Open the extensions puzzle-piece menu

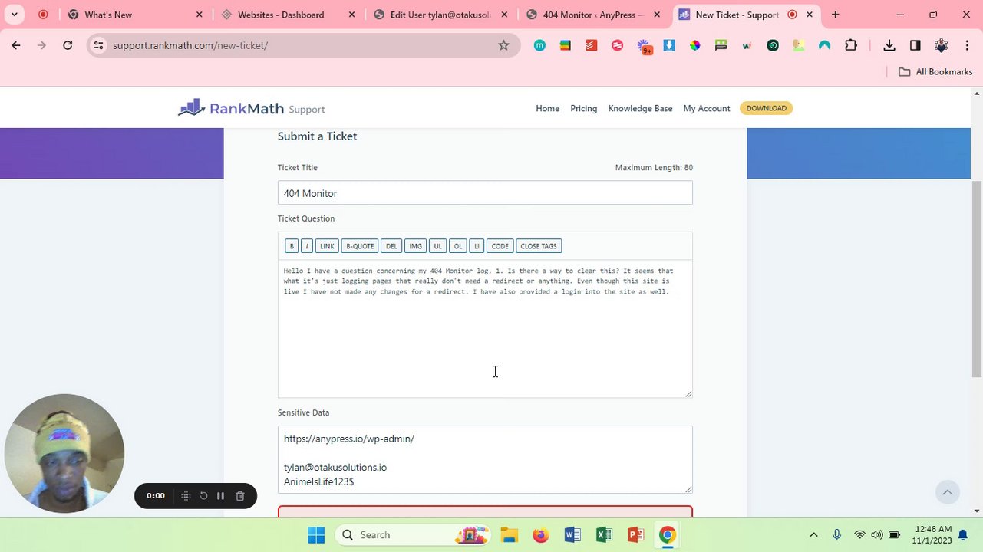(851, 45)
